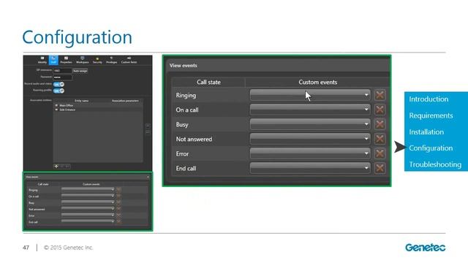This screenshot has height=263, width=468.
Task: Select the Side Entrance entity row
Action: coord(98,110)
